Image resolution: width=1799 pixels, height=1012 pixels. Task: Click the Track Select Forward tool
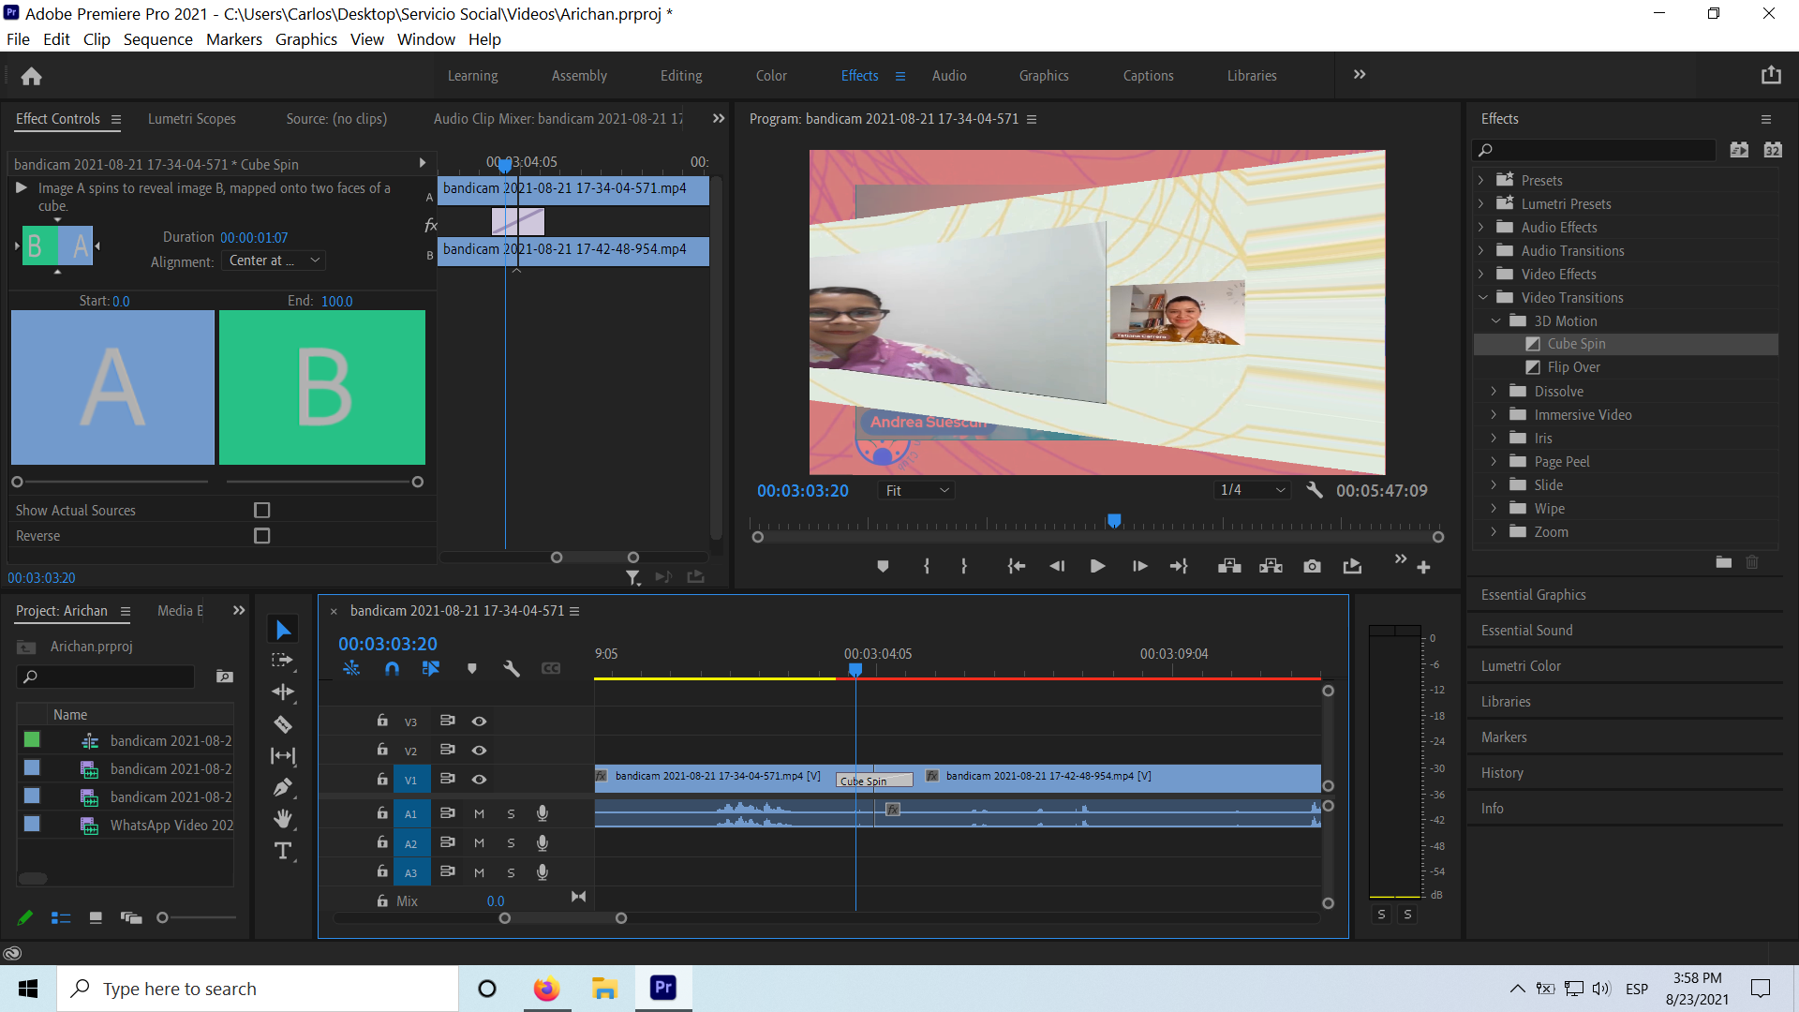pos(282,660)
